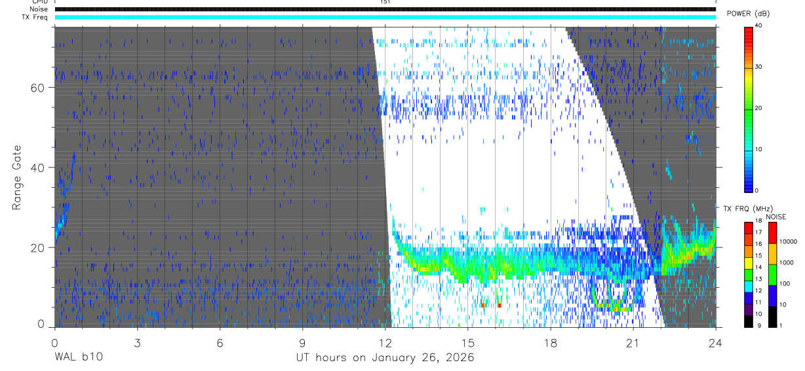Click the yellow 14–15 MHz TX FRQ swatch
This screenshot has height=371, width=805.
749,263
